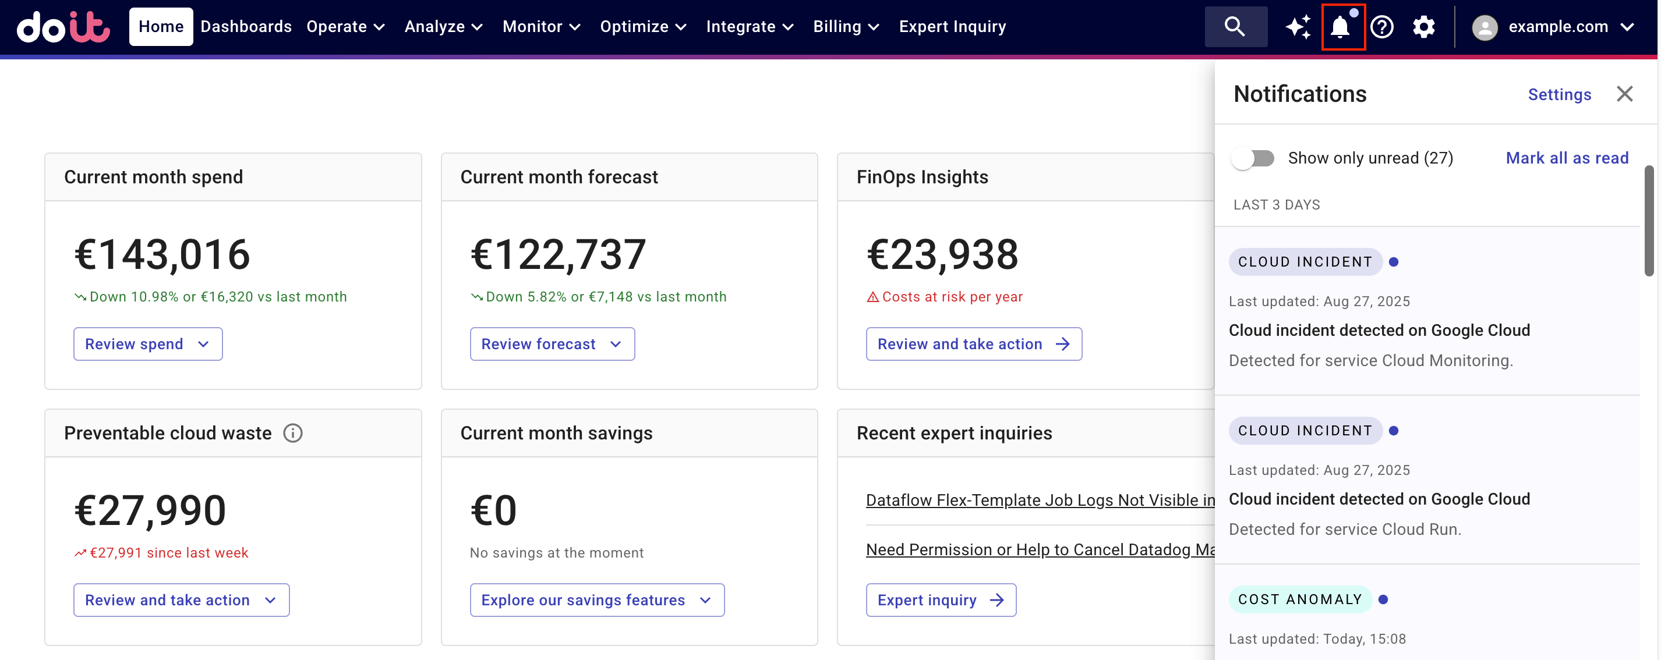This screenshot has height=660, width=1661.
Task: Mark all notifications as read
Action: pos(1567,158)
